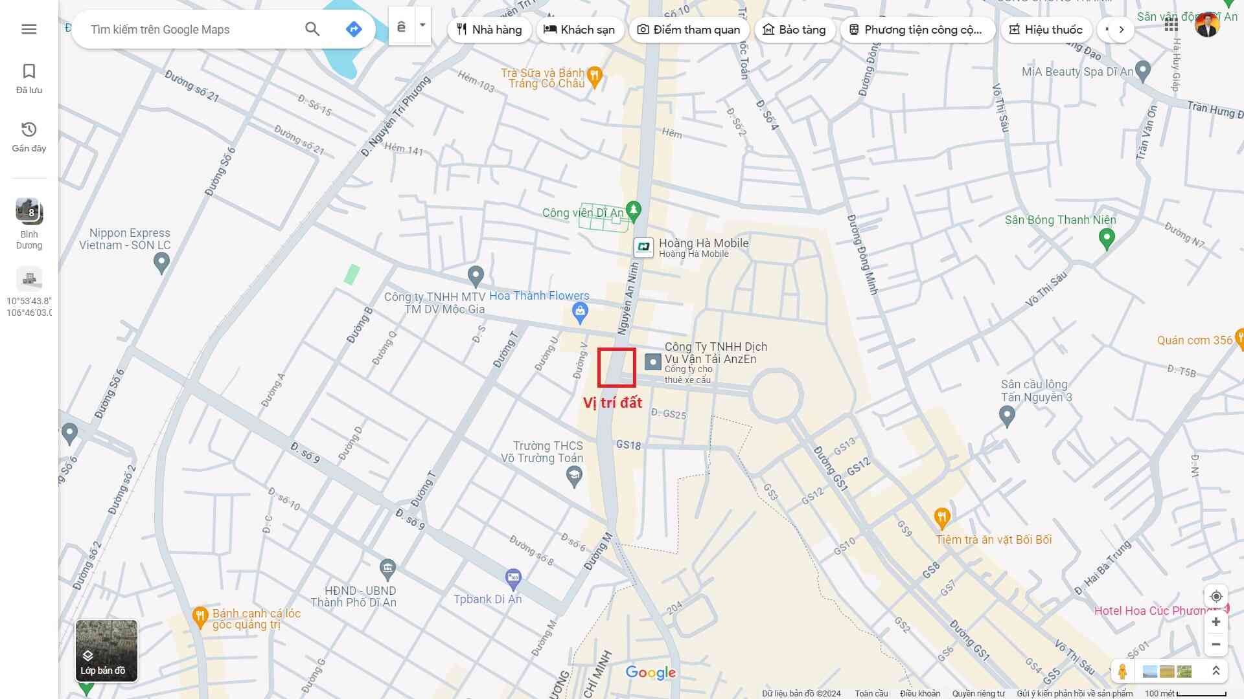The width and height of the screenshot is (1244, 699).
Task: Open dropdown arrow beside transit icon
Action: (x=422, y=26)
